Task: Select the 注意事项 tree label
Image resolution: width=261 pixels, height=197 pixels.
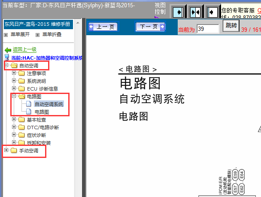Action: click(36, 73)
